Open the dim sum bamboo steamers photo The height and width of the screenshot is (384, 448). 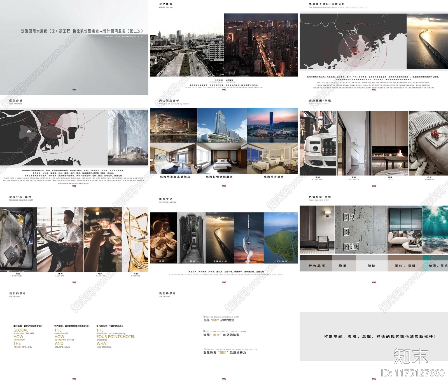click(x=164, y=238)
